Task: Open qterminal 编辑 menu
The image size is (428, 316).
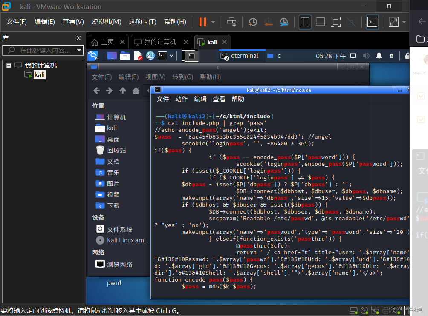Action: (200, 99)
